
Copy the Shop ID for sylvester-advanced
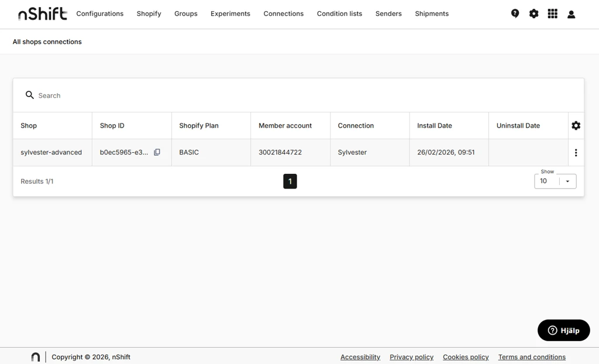[157, 152]
